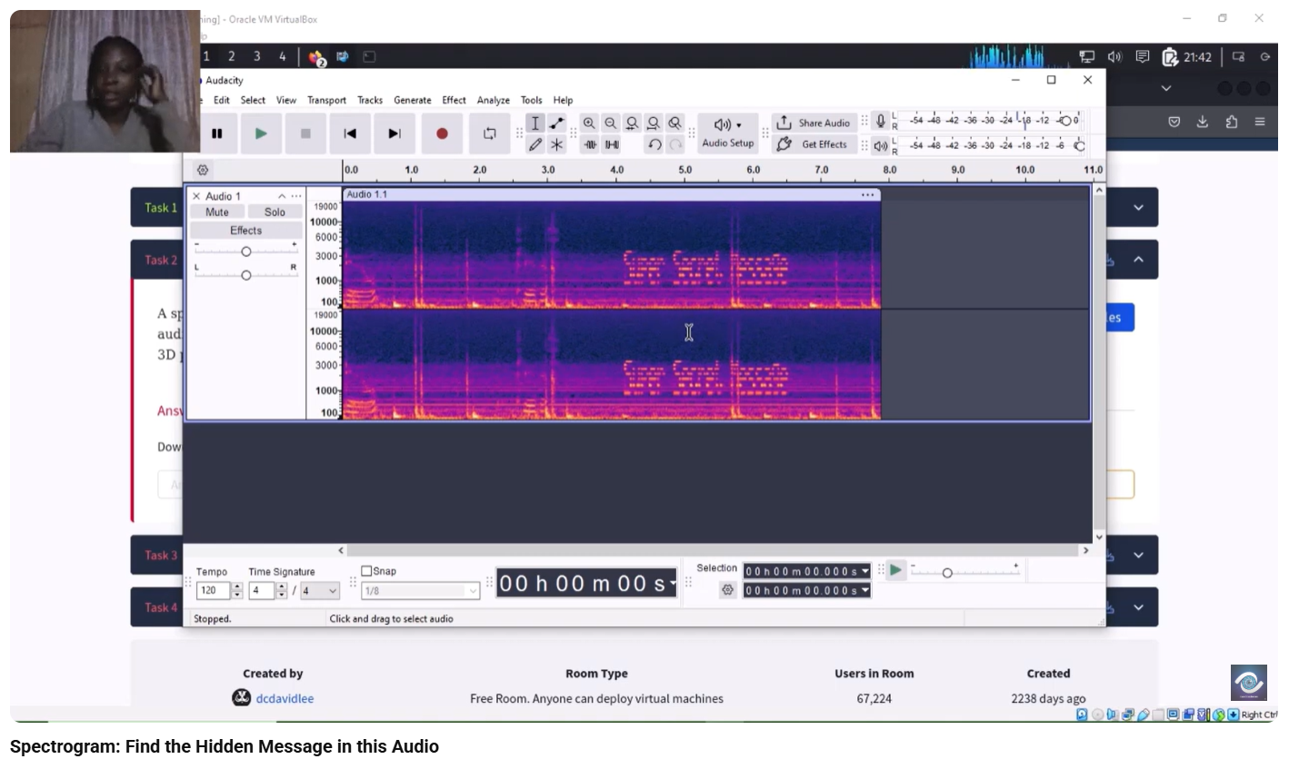This screenshot has width=1289, height=759.
Task: Open timeline options gear
Action: pyautogui.click(x=203, y=170)
